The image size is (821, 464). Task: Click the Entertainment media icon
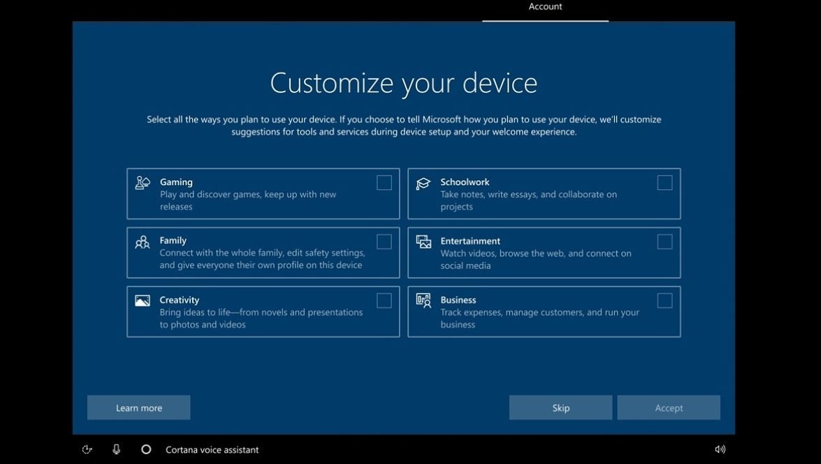click(x=423, y=242)
